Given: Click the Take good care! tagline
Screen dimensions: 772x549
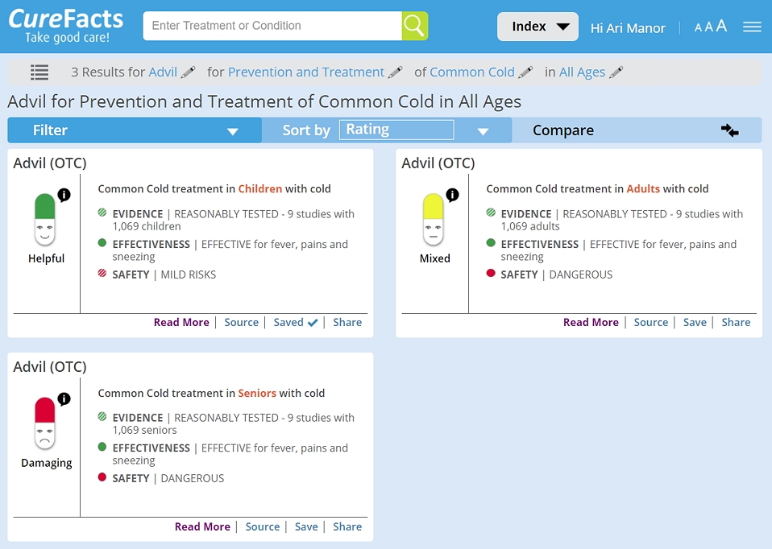Looking at the screenshot, I should (x=68, y=37).
